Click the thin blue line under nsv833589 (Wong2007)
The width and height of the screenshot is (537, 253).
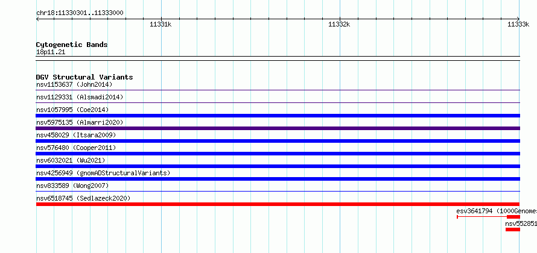point(278,192)
